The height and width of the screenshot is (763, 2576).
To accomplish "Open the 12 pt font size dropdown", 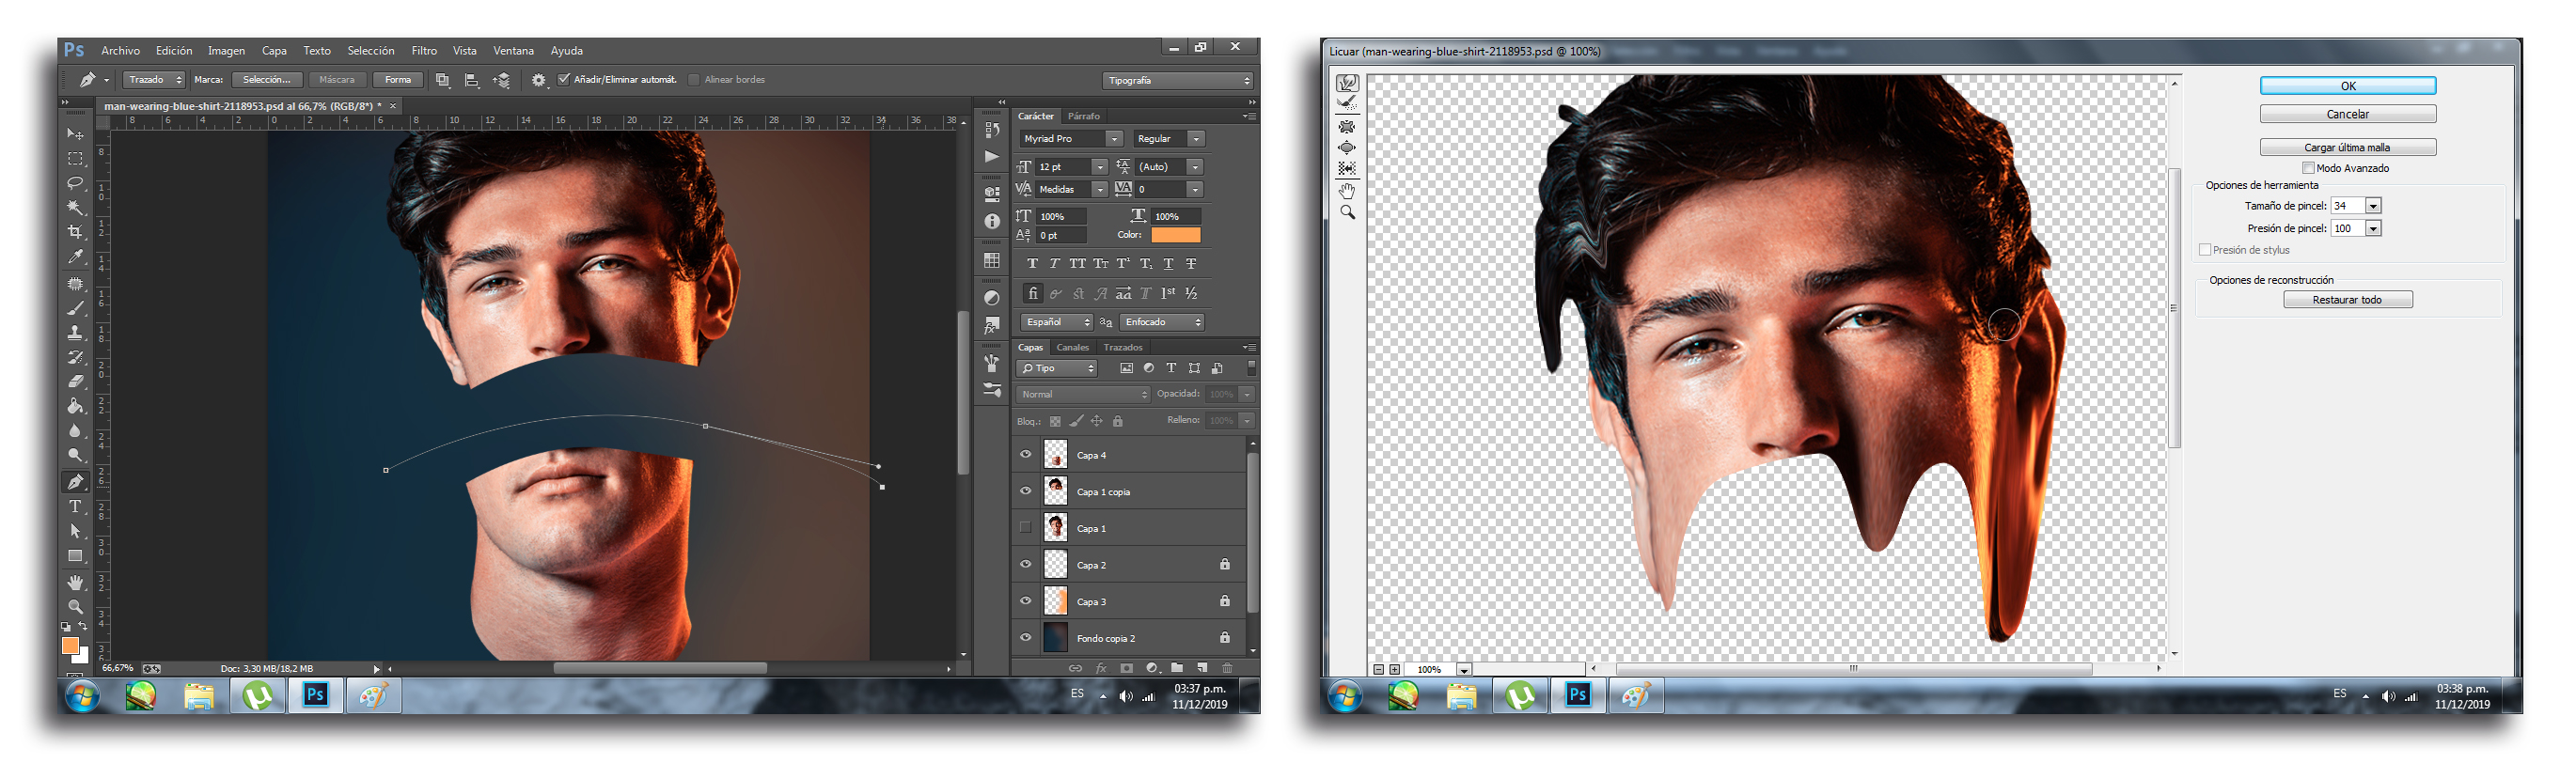I will click(1100, 167).
